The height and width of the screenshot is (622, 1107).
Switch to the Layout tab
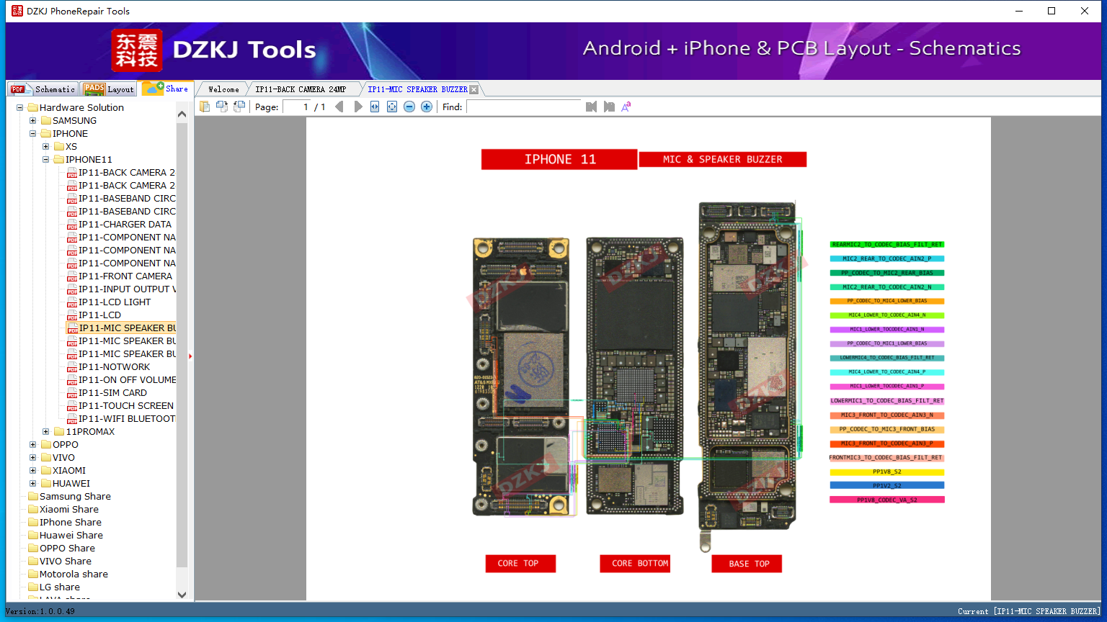click(110, 89)
